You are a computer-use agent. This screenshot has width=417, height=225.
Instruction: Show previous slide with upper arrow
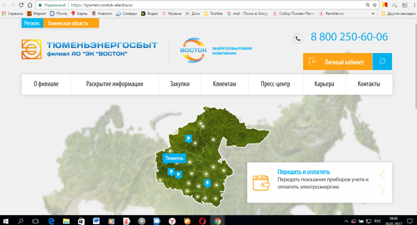382,175
